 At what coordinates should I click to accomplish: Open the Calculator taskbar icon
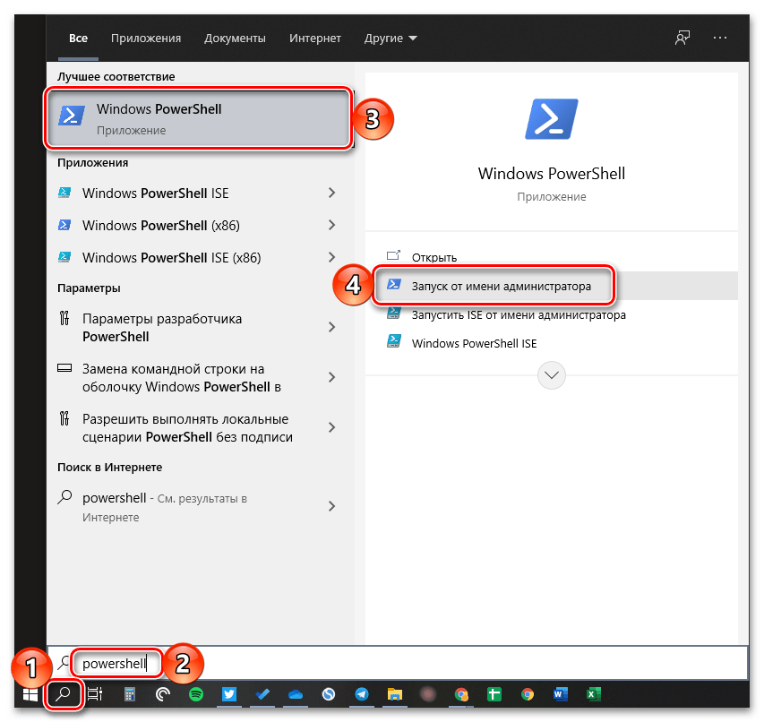130,693
